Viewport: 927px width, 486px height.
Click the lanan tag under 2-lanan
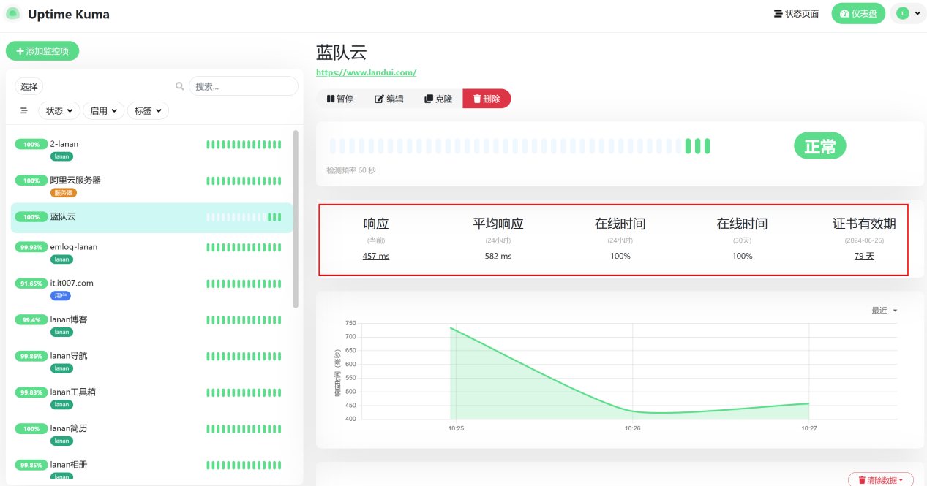(61, 156)
